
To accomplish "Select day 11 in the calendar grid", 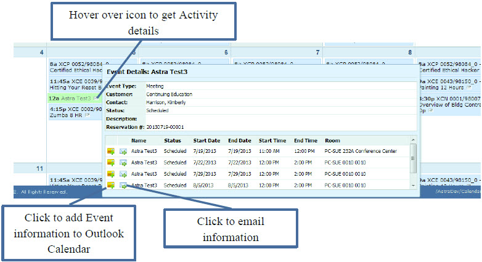I will tap(41, 168).
